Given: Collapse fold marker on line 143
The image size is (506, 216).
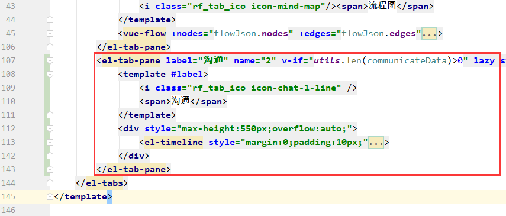Looking at the screenshot, I should click(50, 169).
